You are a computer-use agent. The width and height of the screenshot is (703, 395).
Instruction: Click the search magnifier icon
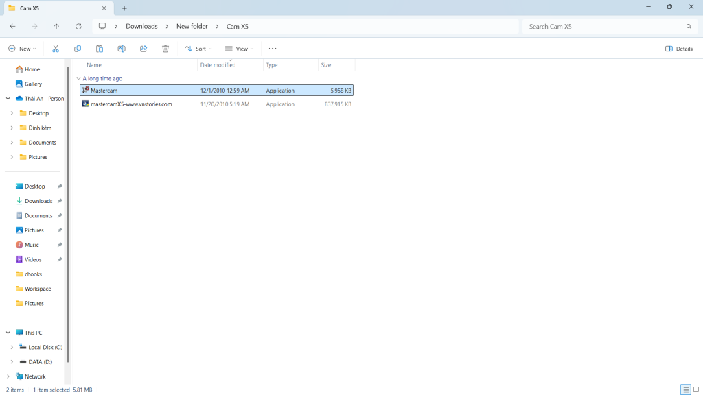689,27
